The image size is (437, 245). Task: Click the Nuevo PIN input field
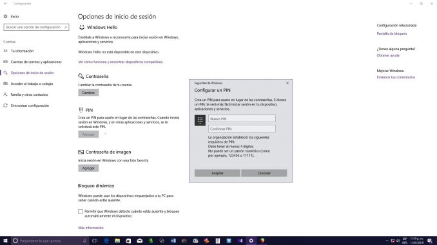pos(242,119)
